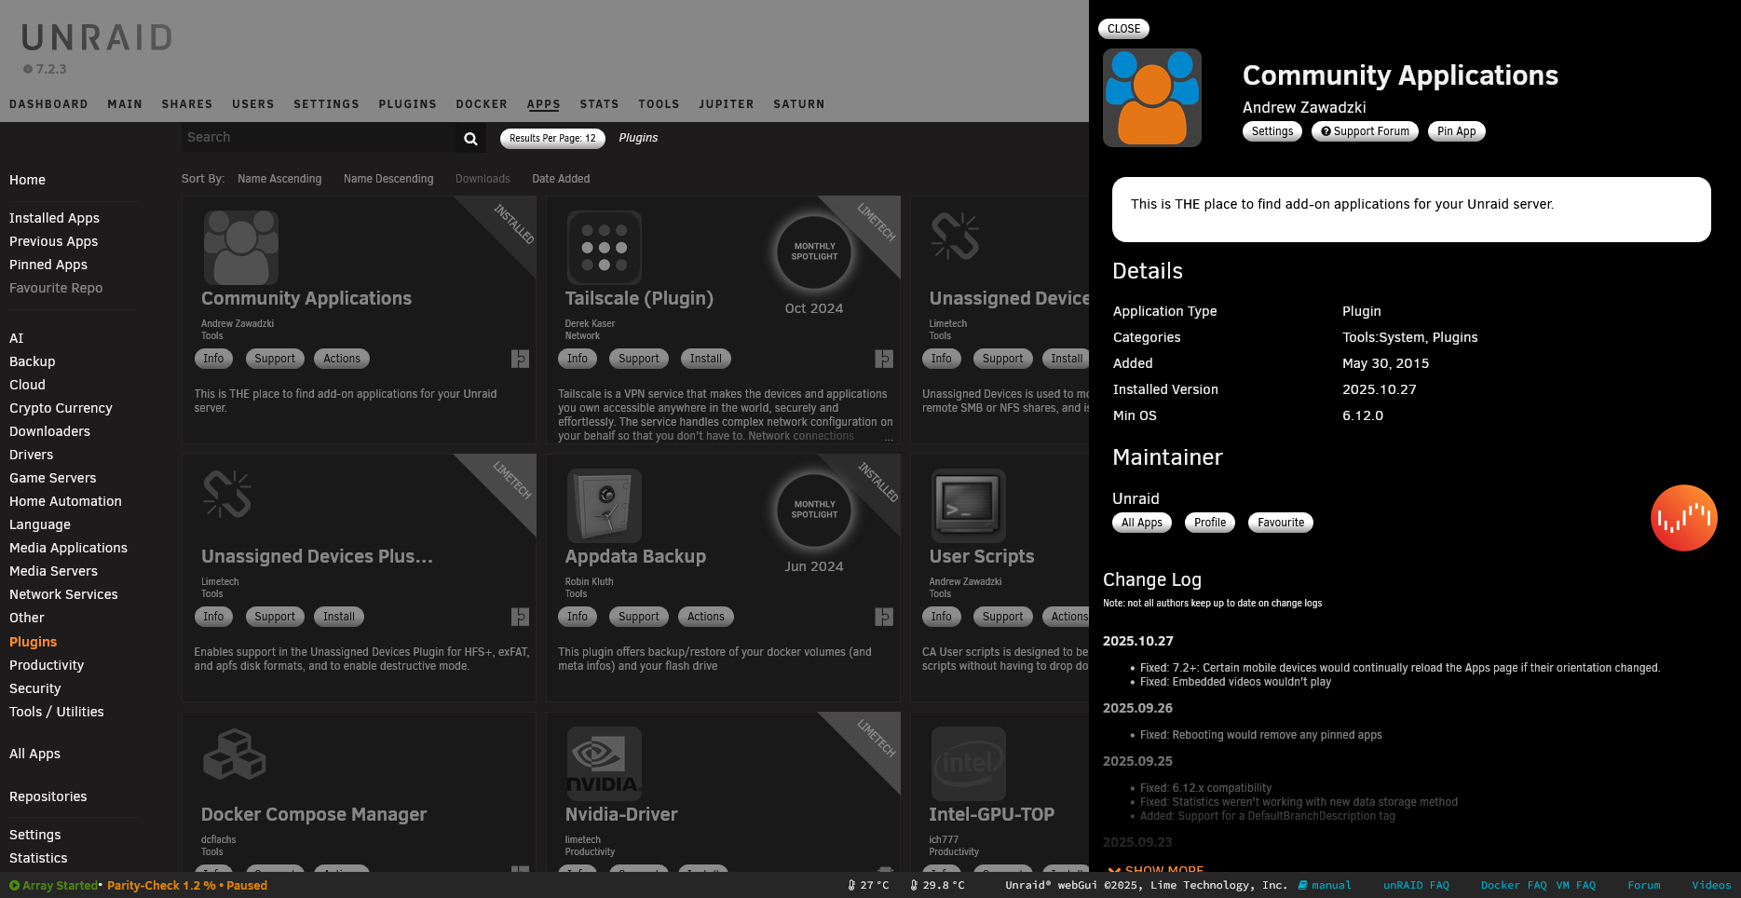Open the JUPITER menu item
The height and width of the screenshot is (898, 1741).
tap(726, 104)
